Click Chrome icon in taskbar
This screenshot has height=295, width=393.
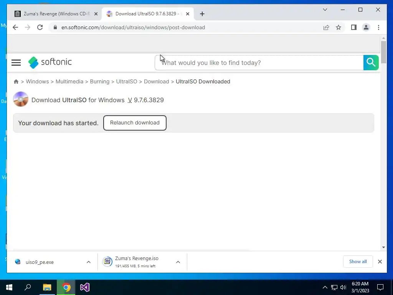click(x=66, y=287)
